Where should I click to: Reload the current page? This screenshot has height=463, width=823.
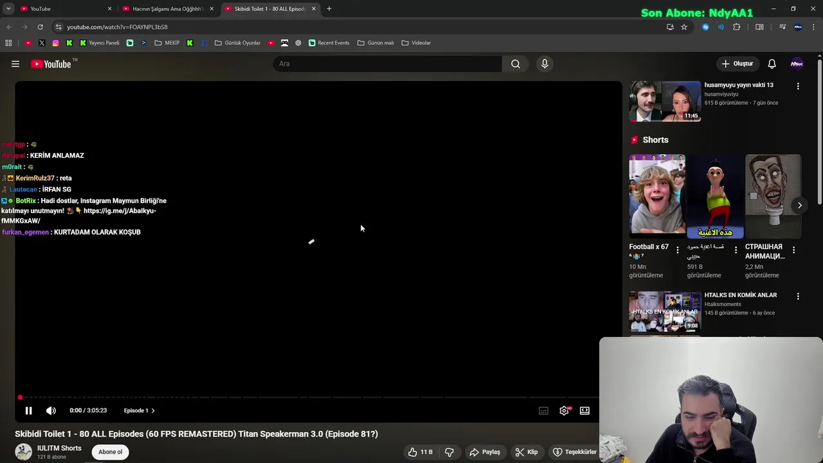pyautogui.click(x=40, y=27)
